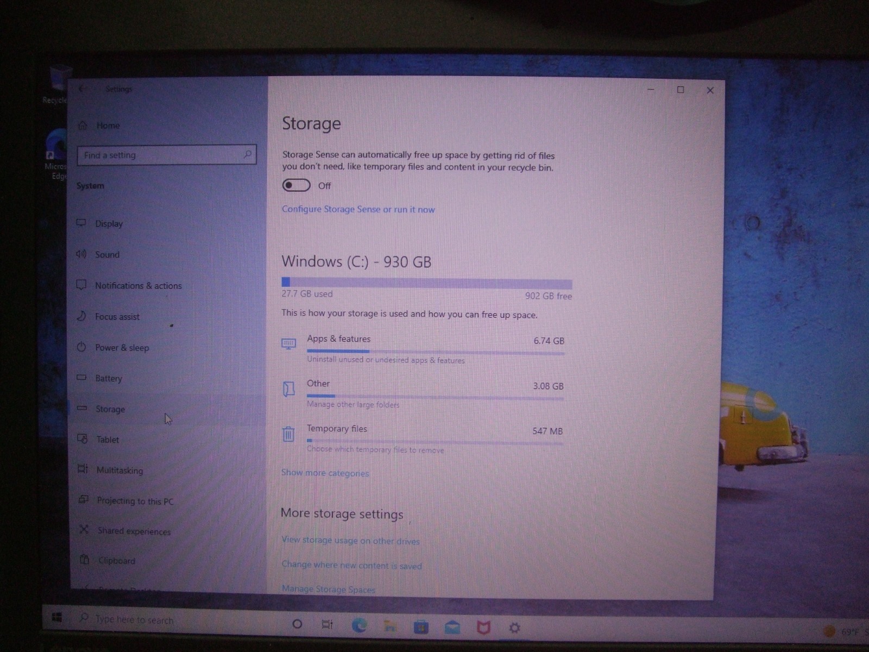Go back using the Settings back arrow
The width and height of the screenshot is (869, 652).
(x=82, y=89)
